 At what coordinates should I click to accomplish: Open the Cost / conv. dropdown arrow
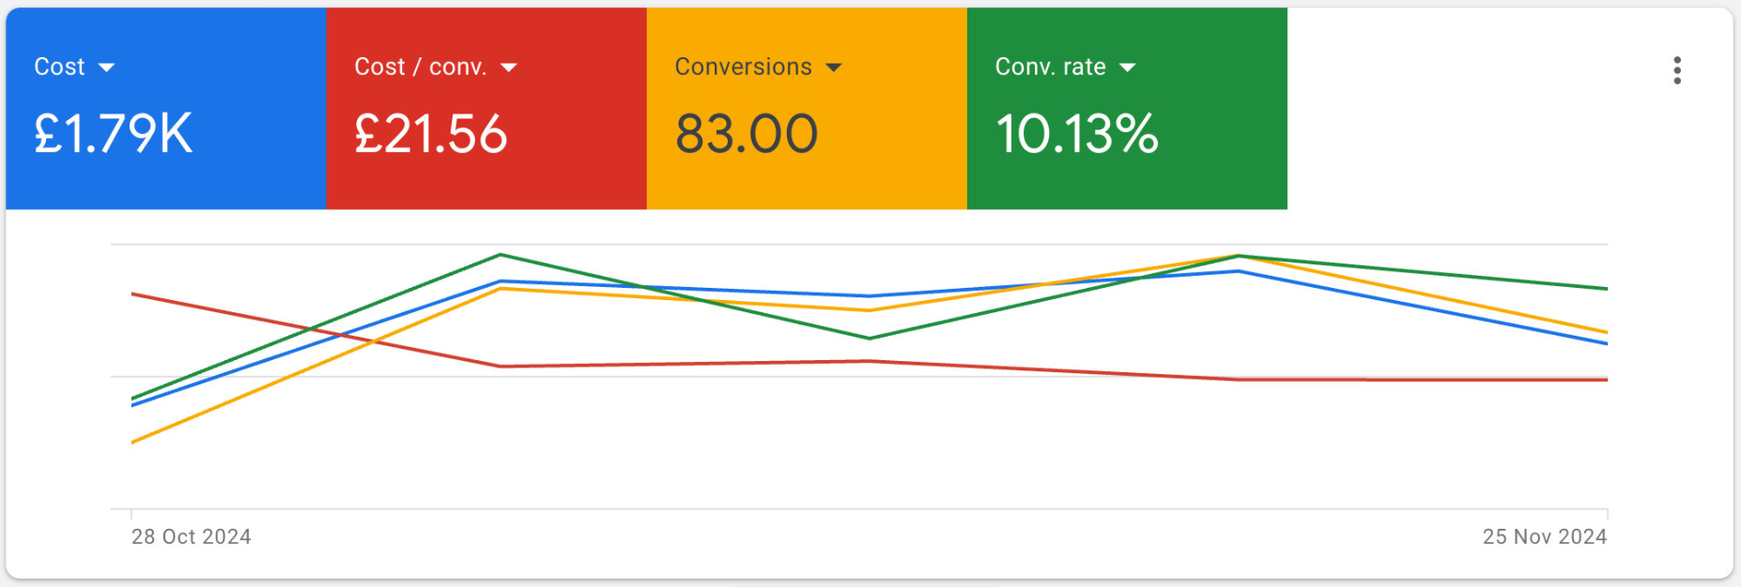pyautogui.click(x=509, y=68)
